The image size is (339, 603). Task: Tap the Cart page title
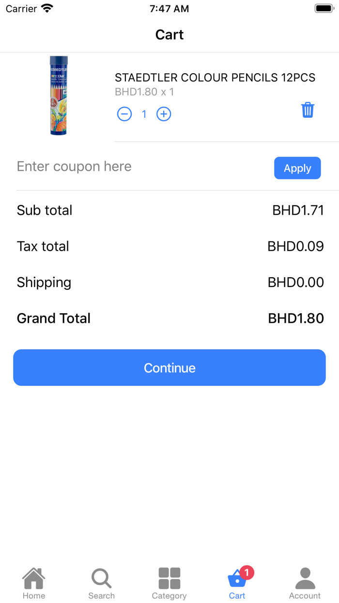169,35
